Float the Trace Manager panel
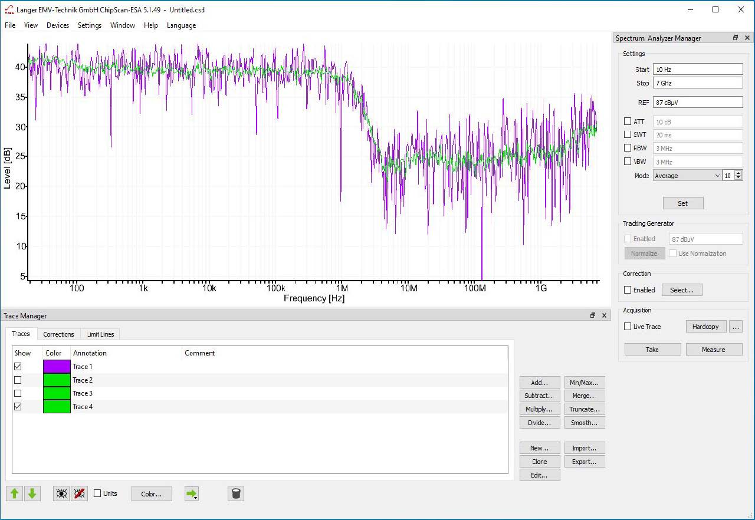 pyautogui.click(x=592, y=315)
